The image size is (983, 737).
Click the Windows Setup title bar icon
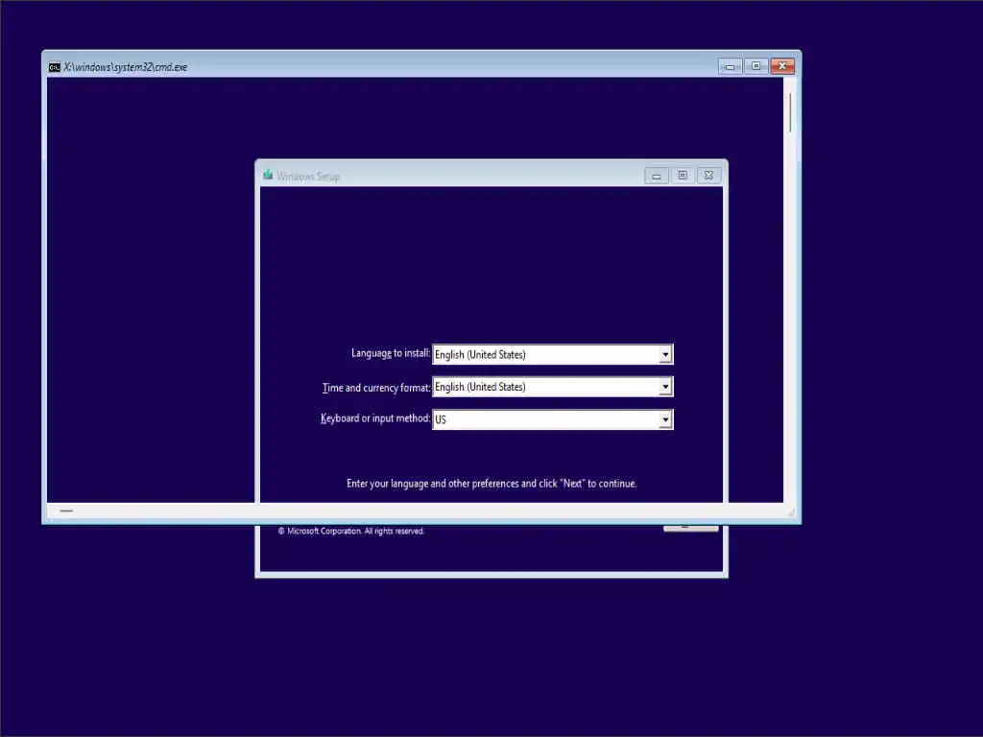pyautogui.click(x=268, y=175)
